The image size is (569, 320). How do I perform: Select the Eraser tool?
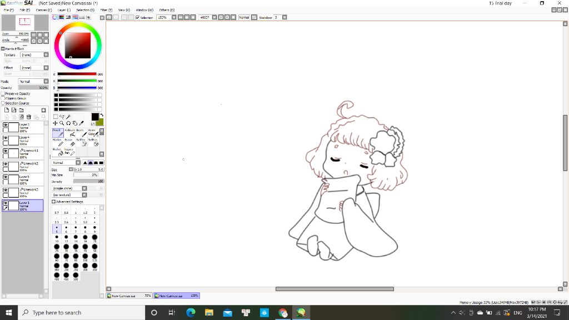[69, 142]
